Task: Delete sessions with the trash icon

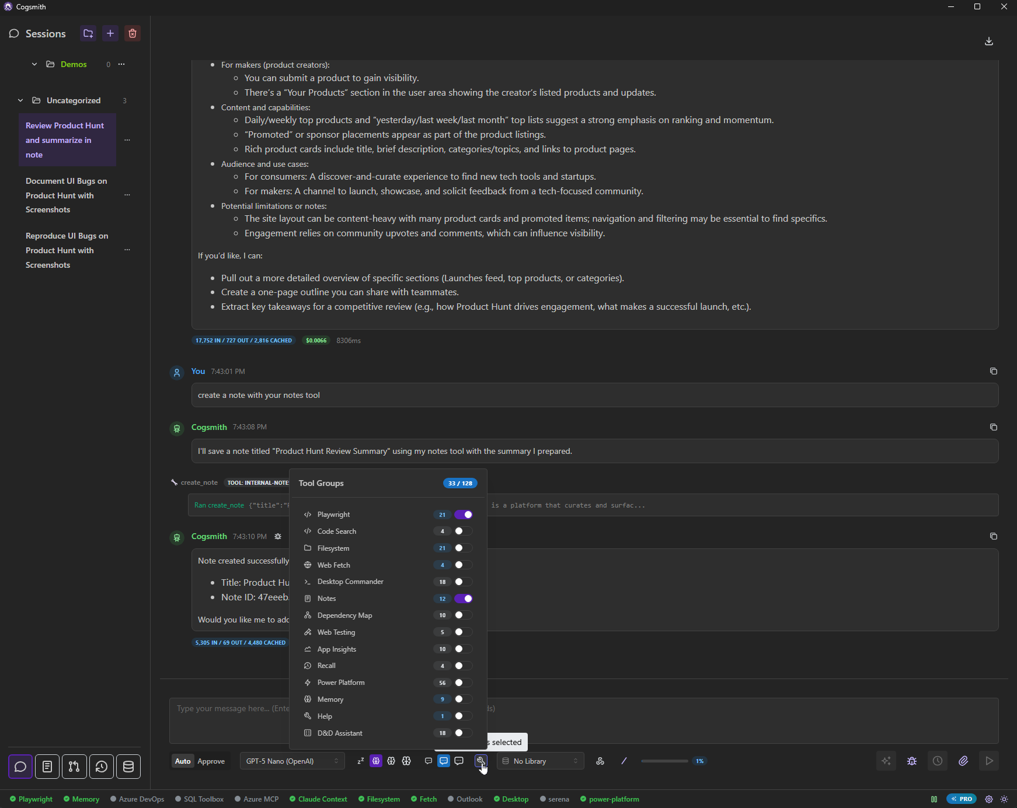Action: (133, 33)
